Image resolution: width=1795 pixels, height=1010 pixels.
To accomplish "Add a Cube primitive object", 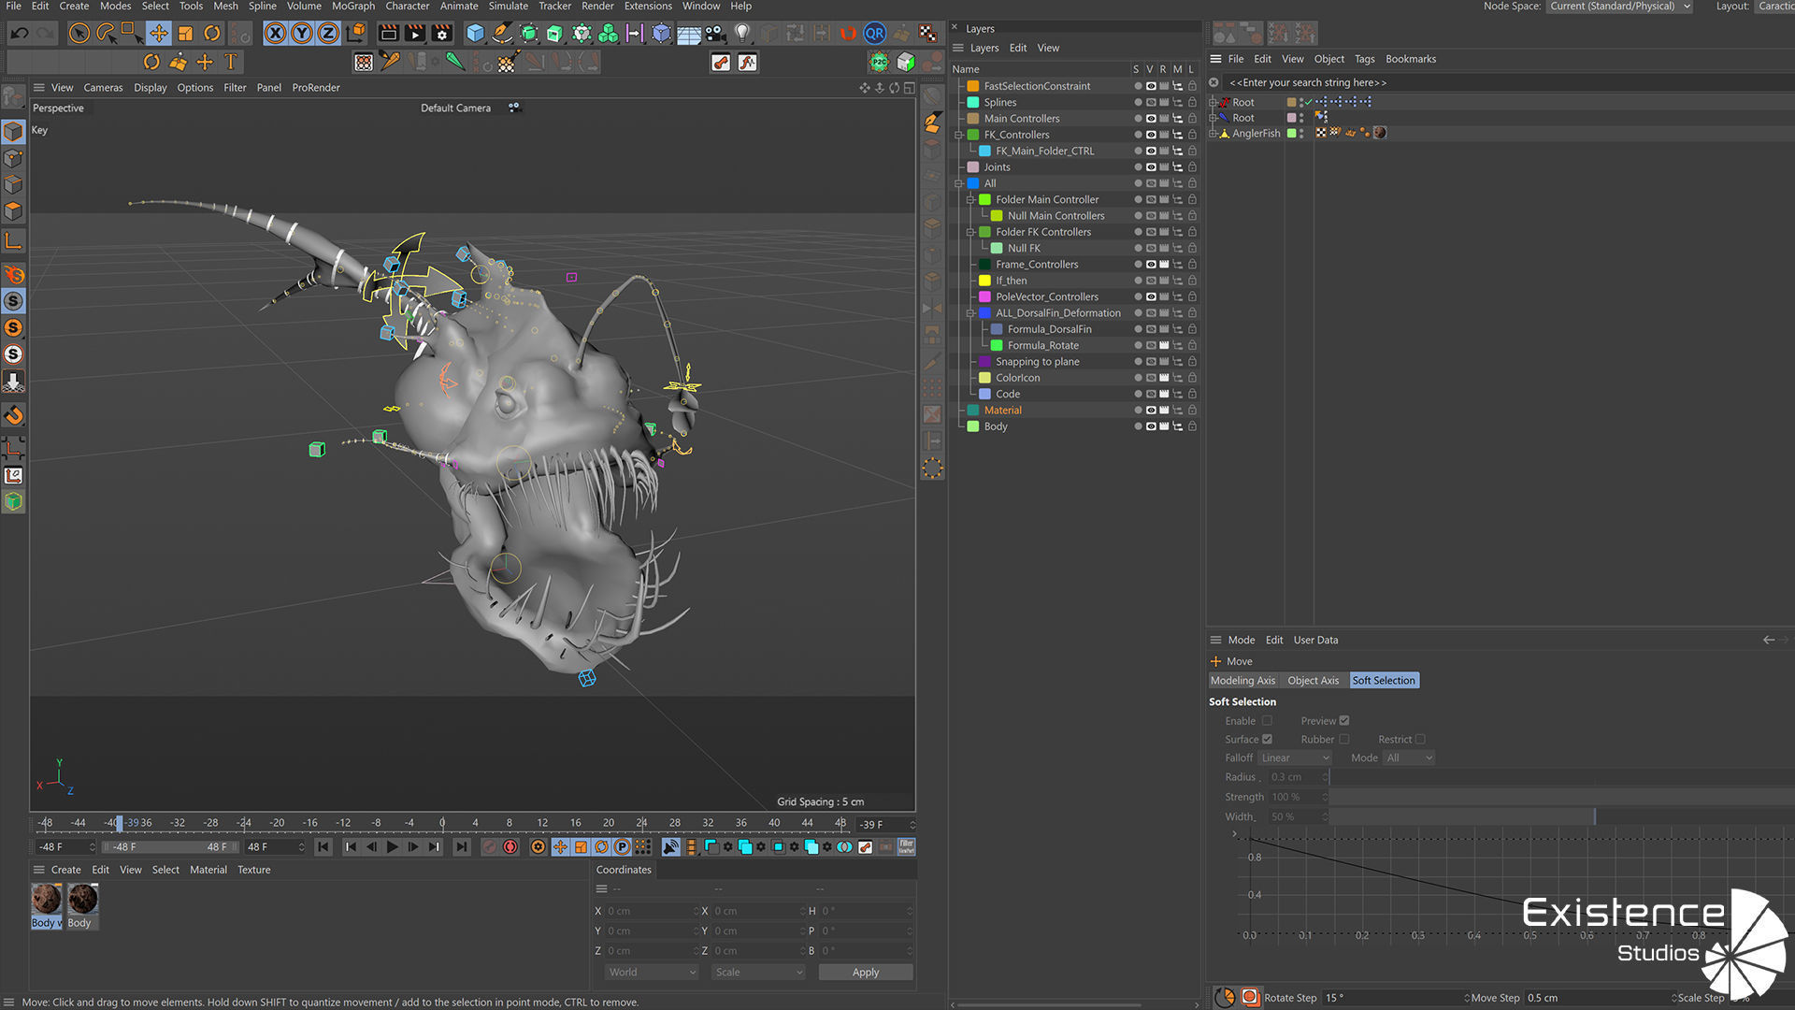I will (475, 35).
